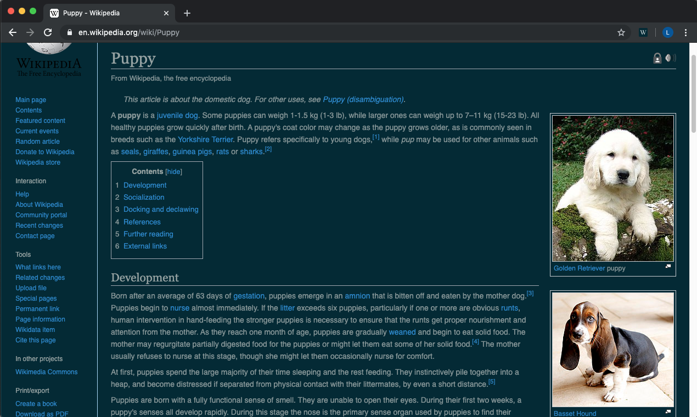Jump to the Socialization section from contents

(144, 197)
